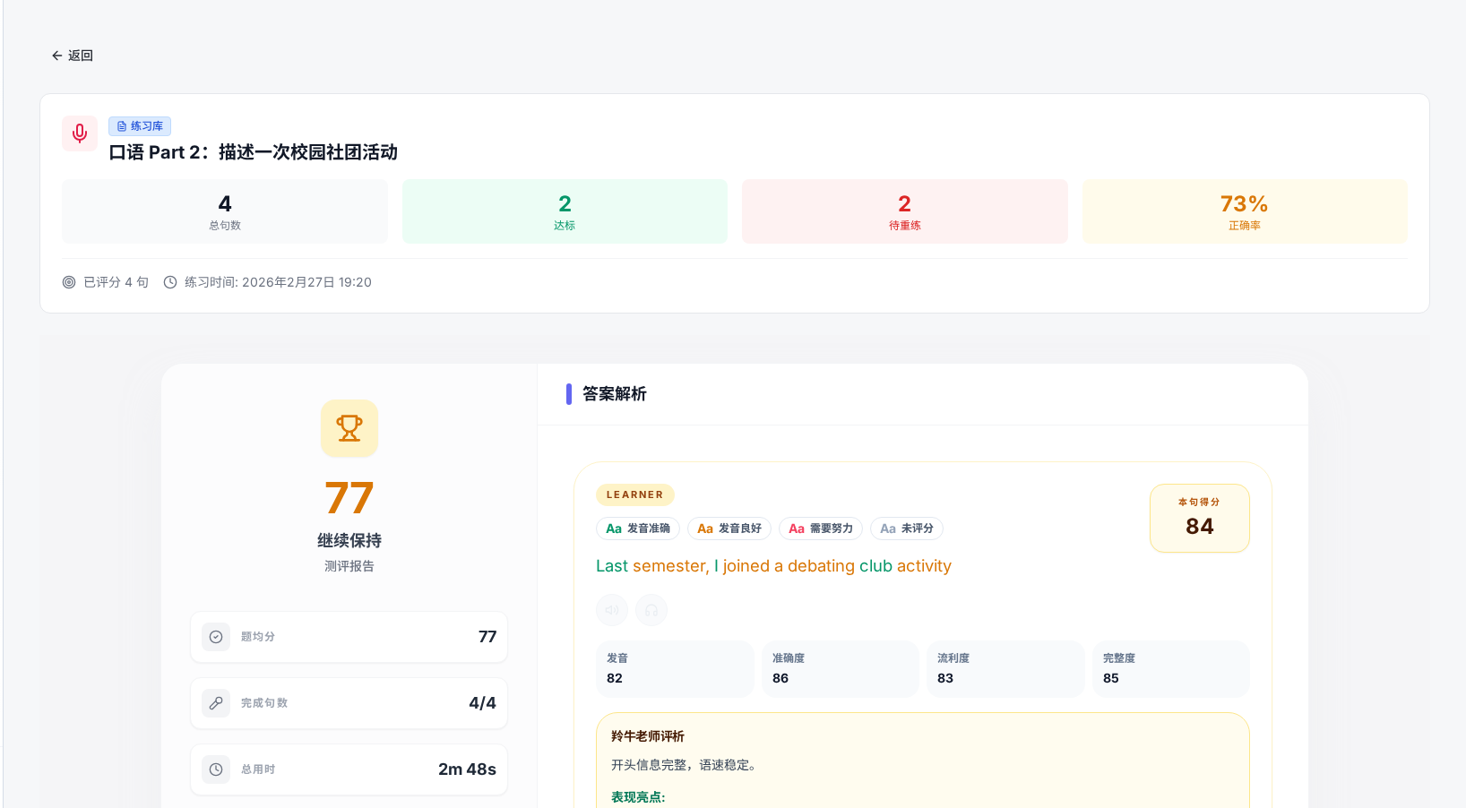Click the 答案解析 heading
The width and height of the screenshot is (1466, 808).
coord(615,394)
